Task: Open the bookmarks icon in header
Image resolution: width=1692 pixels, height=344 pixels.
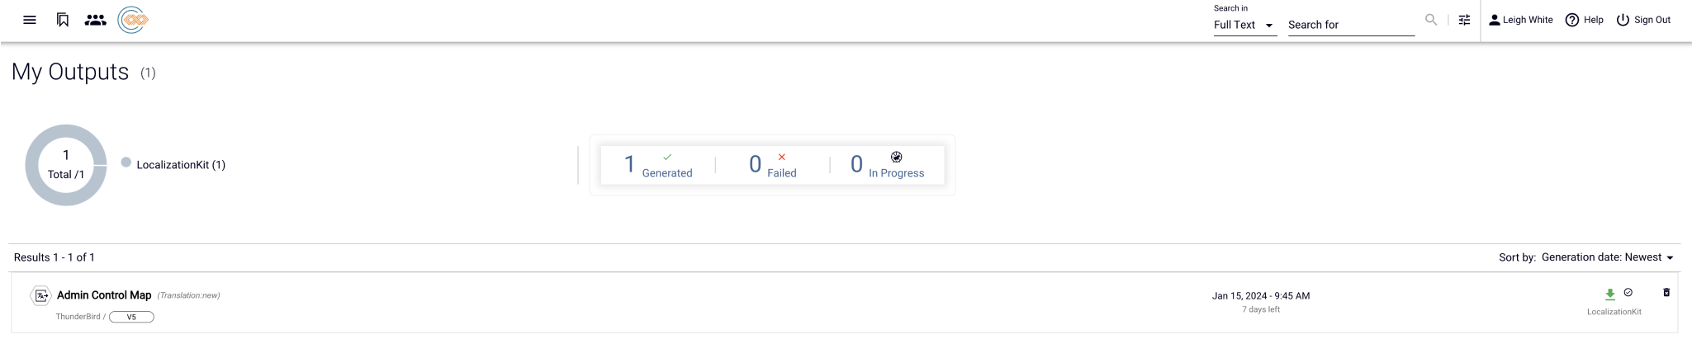Action: click(x=63, y=20)
